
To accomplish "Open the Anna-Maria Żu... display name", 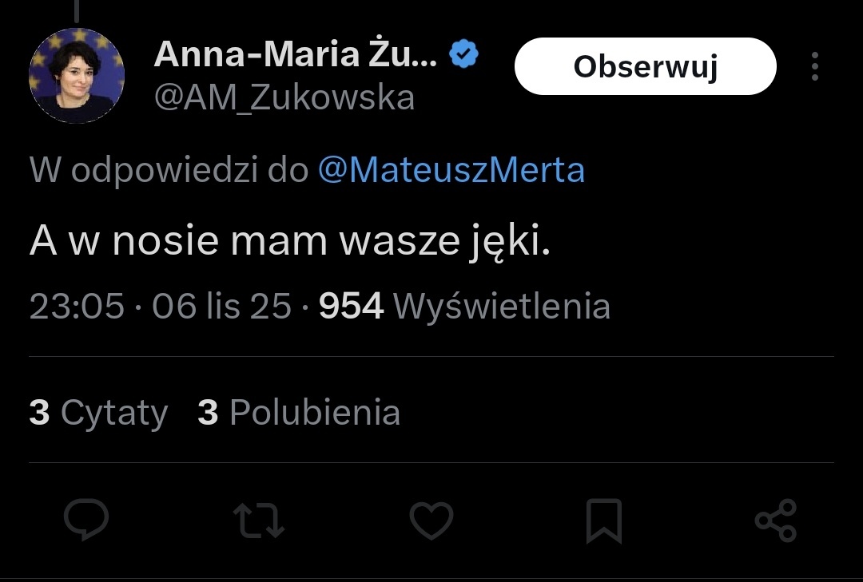I will click(296, 55).
